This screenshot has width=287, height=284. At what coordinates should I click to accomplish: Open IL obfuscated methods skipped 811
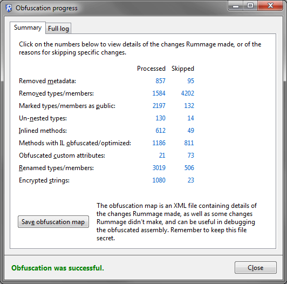[x=189, y=143]
